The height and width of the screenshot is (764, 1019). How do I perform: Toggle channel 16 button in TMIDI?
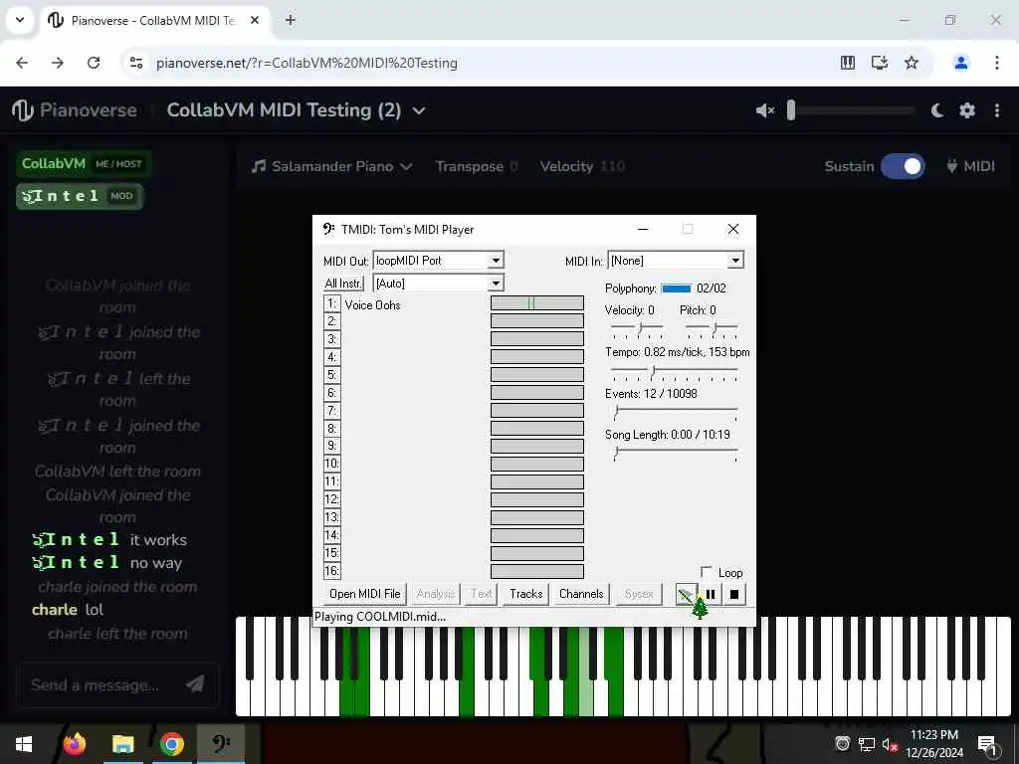[x=332, y=570]
